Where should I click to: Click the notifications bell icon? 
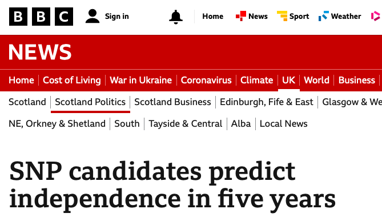tap(176, 17)
